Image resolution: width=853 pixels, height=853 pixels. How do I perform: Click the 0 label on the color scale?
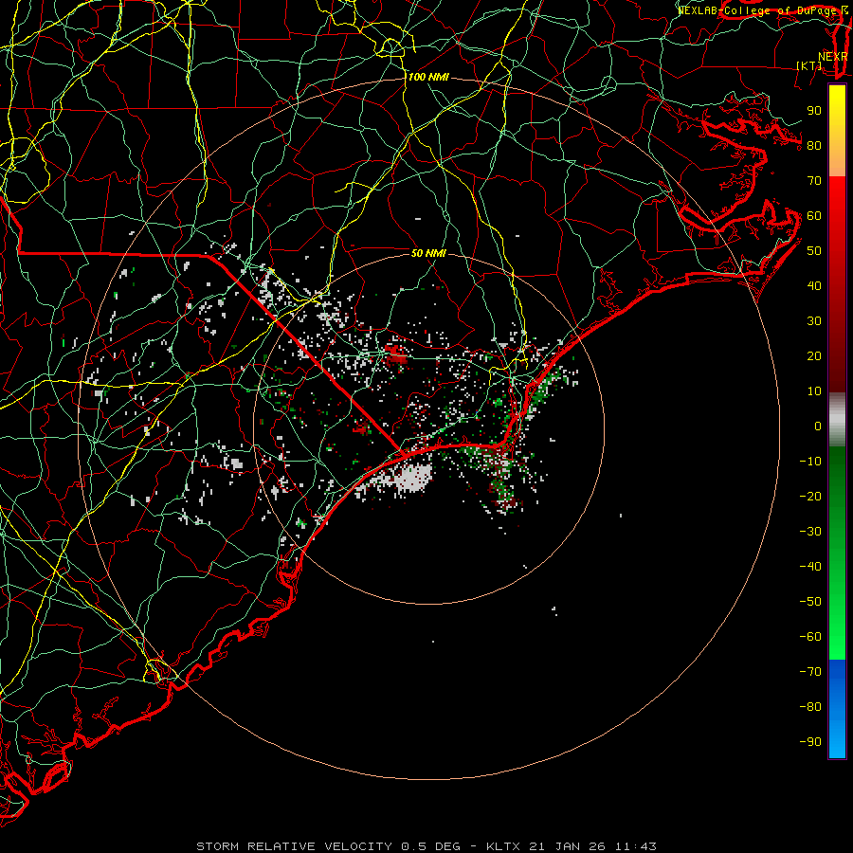pos(818,426)
